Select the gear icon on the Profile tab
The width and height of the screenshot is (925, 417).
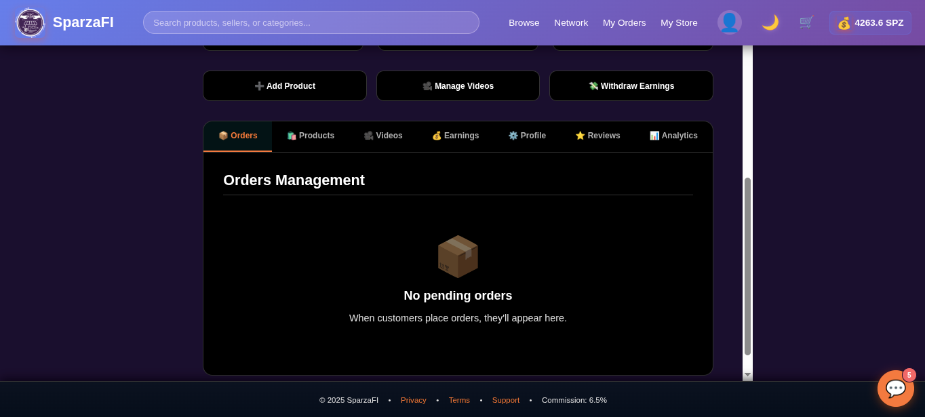tap(512, 136)
